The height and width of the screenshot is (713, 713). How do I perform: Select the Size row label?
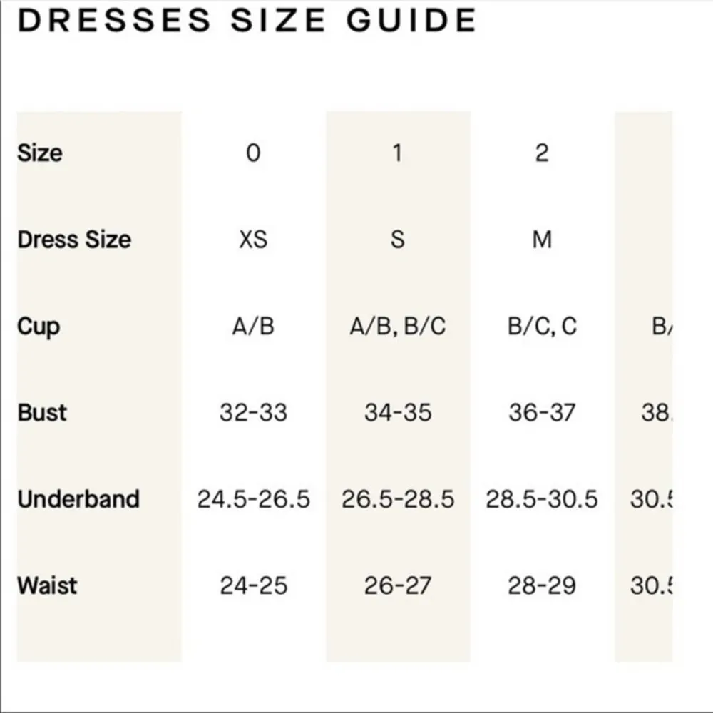(x=40, y=153)
